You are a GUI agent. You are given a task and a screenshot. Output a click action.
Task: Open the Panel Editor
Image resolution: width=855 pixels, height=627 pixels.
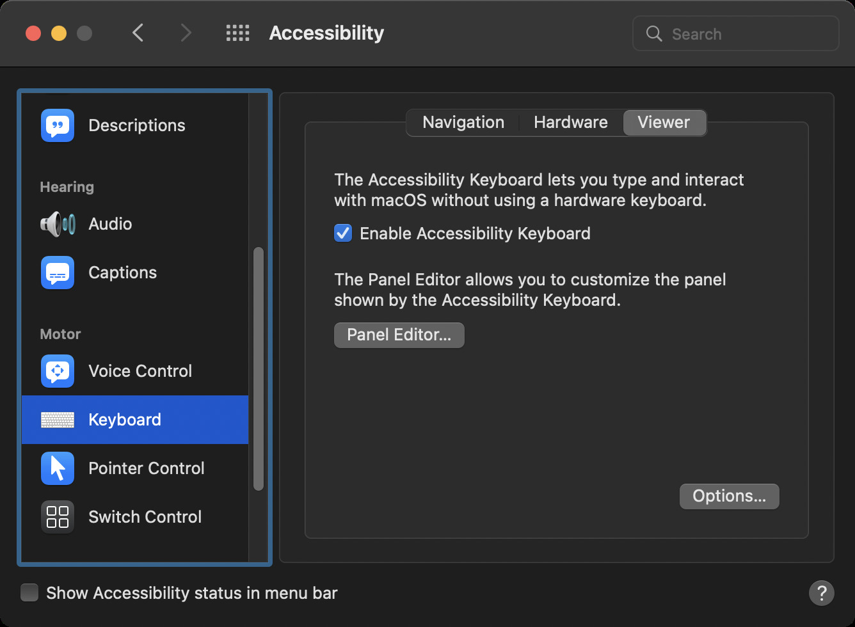[399, 335]
